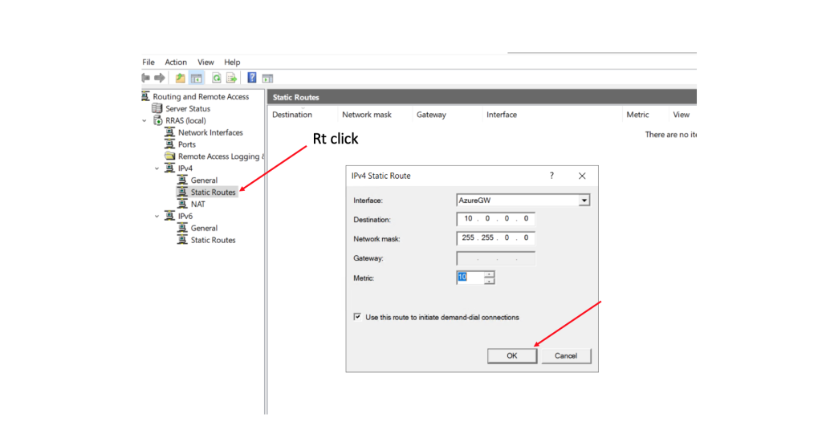822x442 pixels.
Task: Click the Up one level folder icon
Action: pyautogui.click(x=181, y=78)
